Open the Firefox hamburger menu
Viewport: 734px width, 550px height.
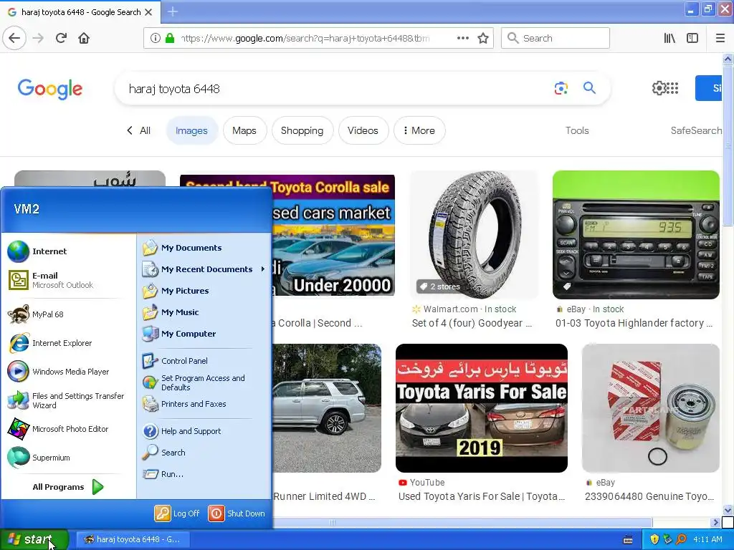click(720, 39)
